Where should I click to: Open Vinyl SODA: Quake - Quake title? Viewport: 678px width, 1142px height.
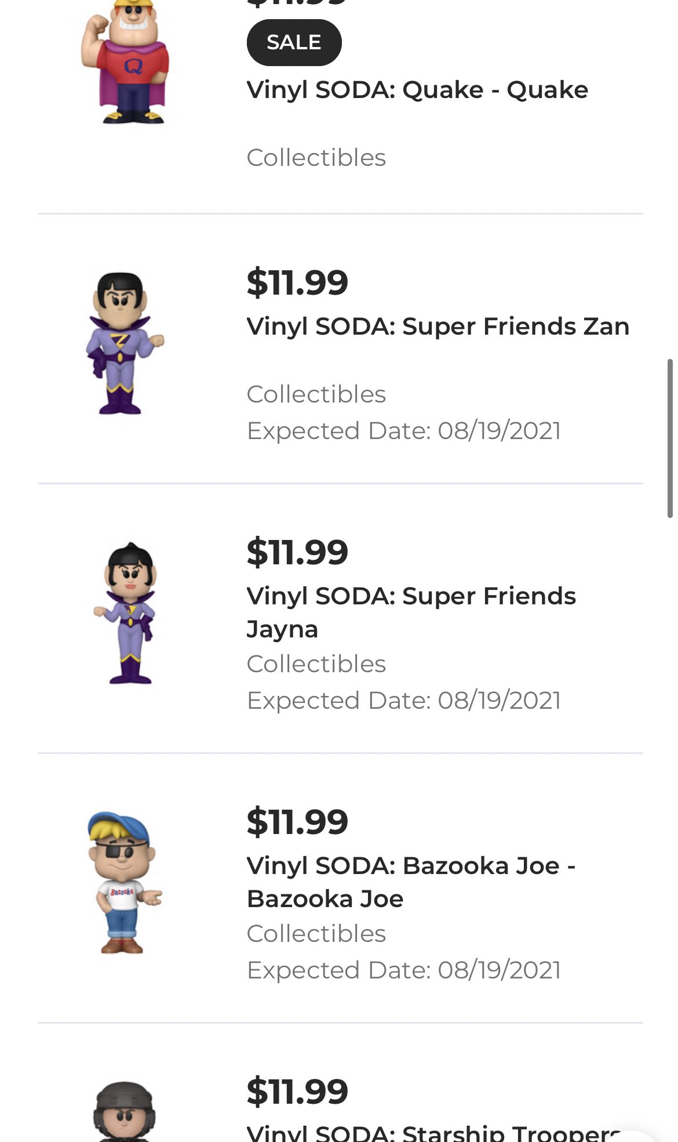(x=417, y=90)
